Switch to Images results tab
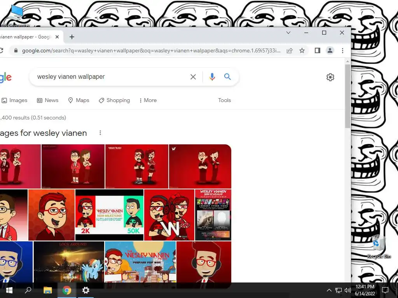398x298 pixels. pyautogui.click(x=14, y=100)
